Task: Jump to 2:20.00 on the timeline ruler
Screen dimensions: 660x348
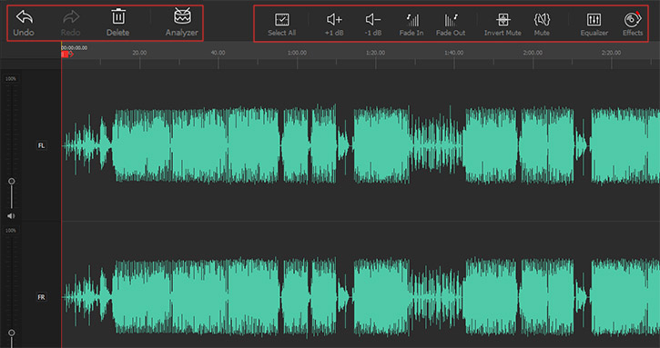Action: [611, 53]
